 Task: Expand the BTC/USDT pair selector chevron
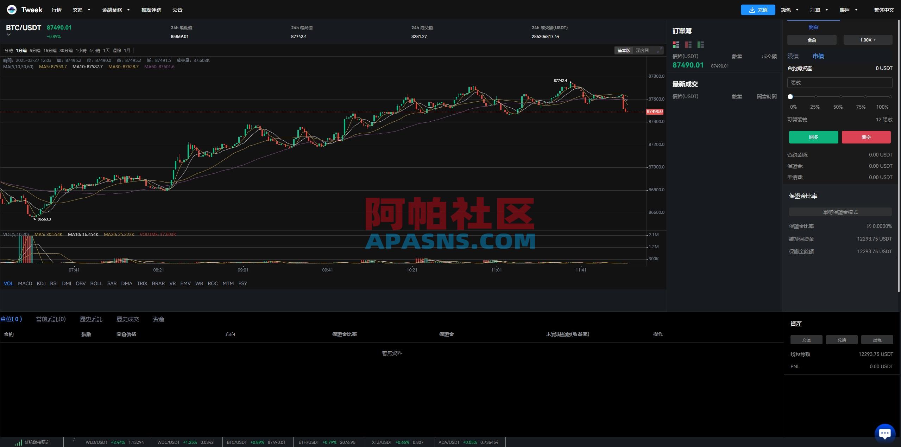pos(8,34)
